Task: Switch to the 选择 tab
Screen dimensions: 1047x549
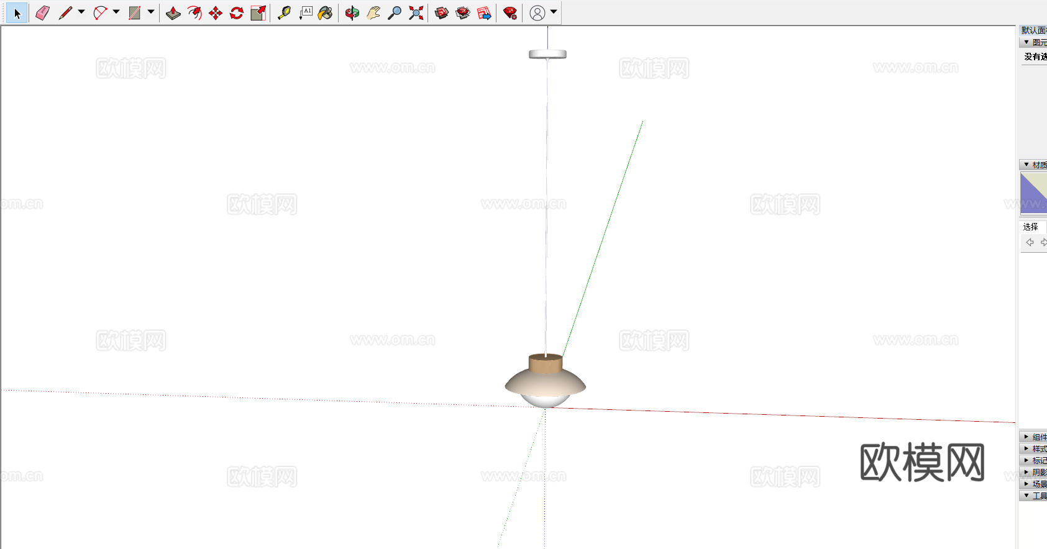Action: coord(1031,227)
